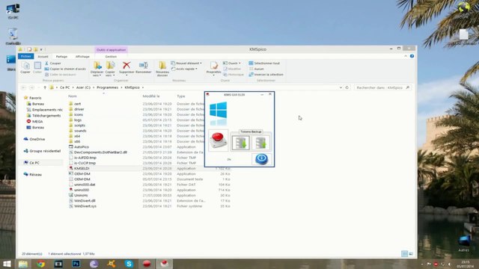479x269 pixels.
Task: Click the File Explorer taskbar icon
Action: pyautogui.click(x=23, y=264)
